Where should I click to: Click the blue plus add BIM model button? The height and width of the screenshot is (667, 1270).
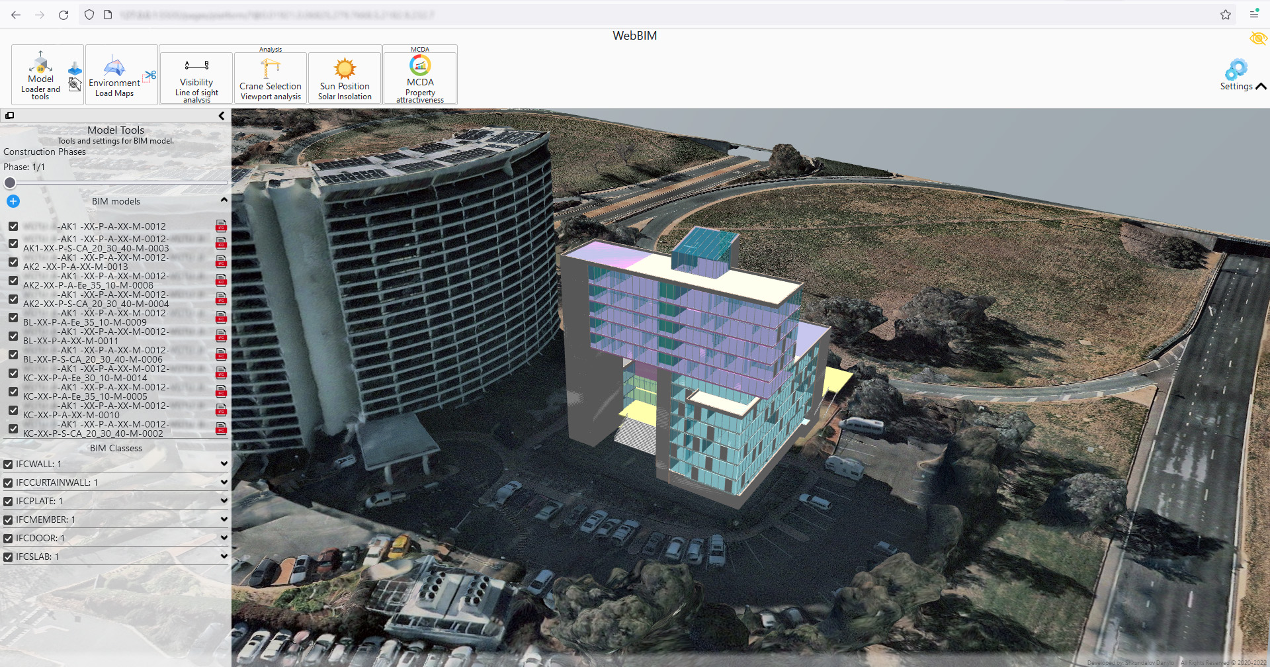click(x=13, y=201)
